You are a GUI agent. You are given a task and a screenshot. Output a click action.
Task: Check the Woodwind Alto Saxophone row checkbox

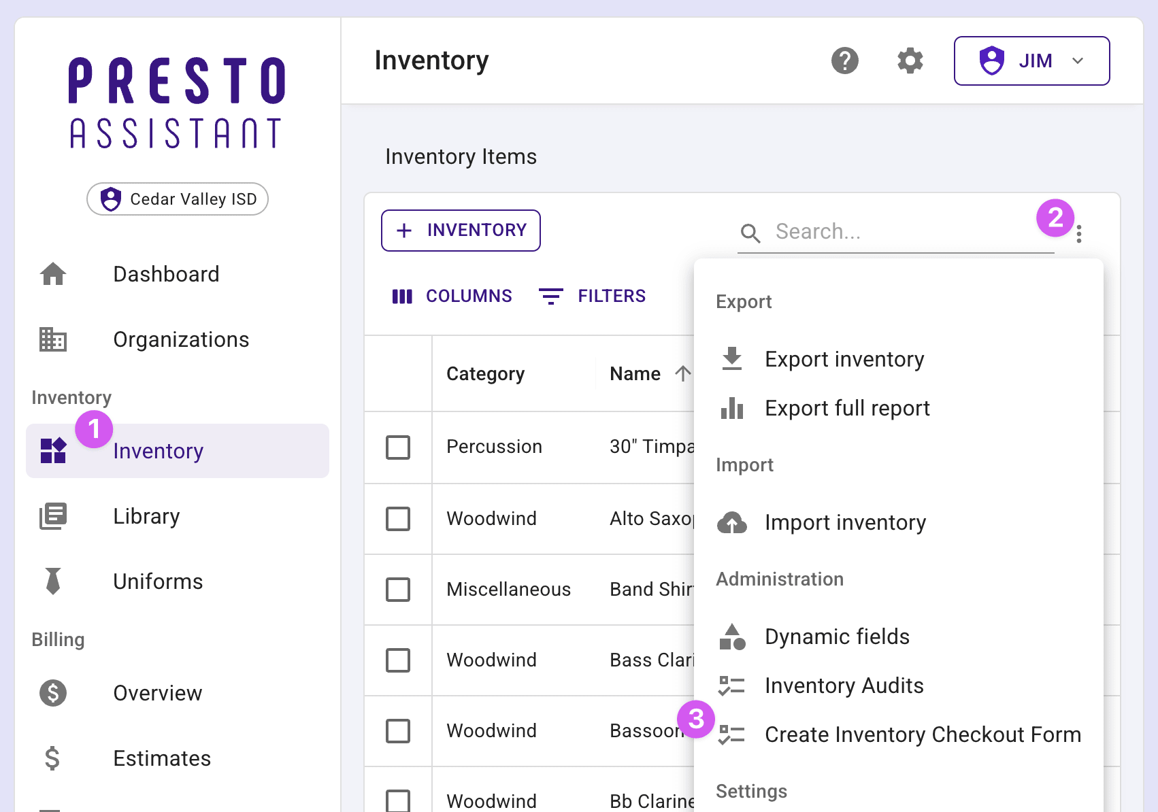pyautogui.click(x=398, y=519)
